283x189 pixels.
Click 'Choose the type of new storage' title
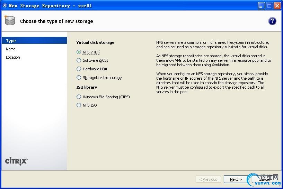click(x=56, y=21)
